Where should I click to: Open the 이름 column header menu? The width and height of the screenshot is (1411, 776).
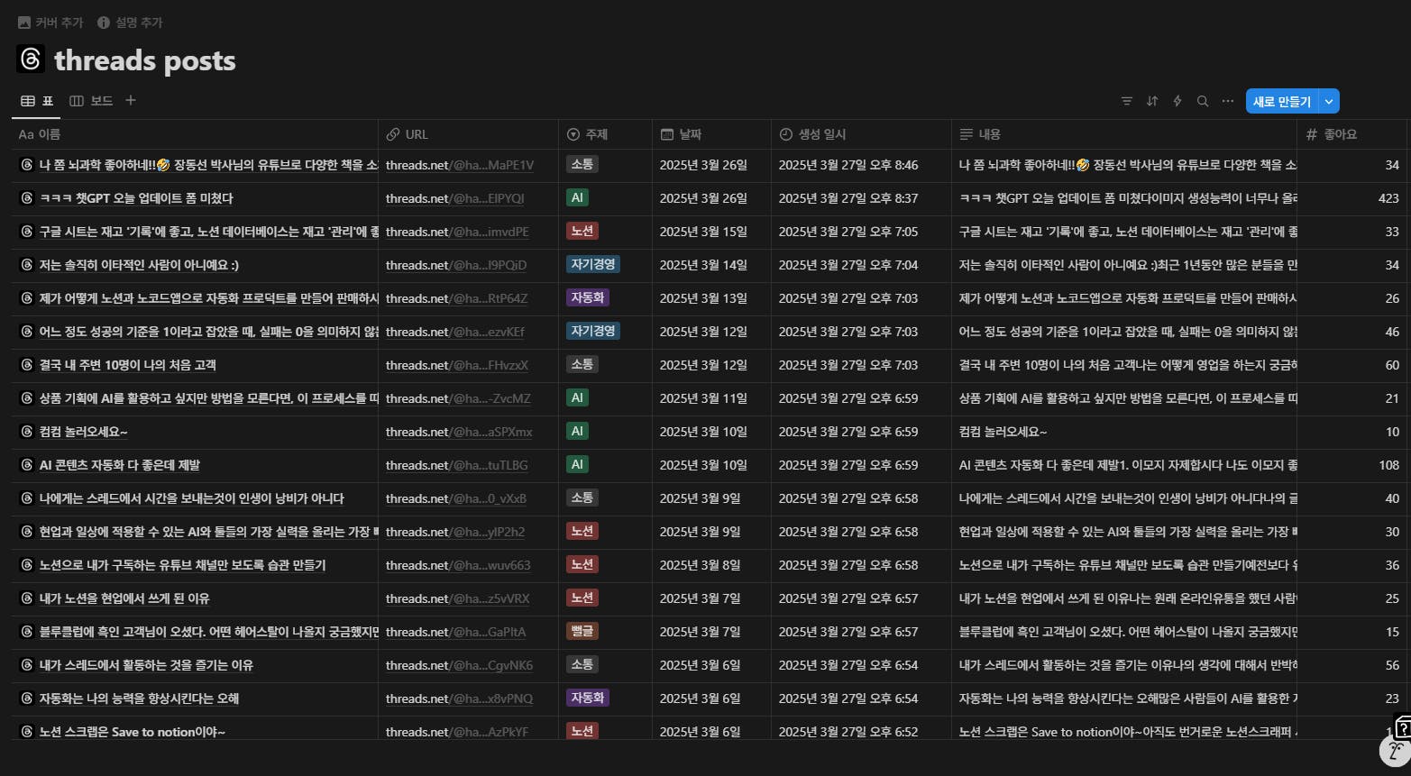click(x=195, y=134)
